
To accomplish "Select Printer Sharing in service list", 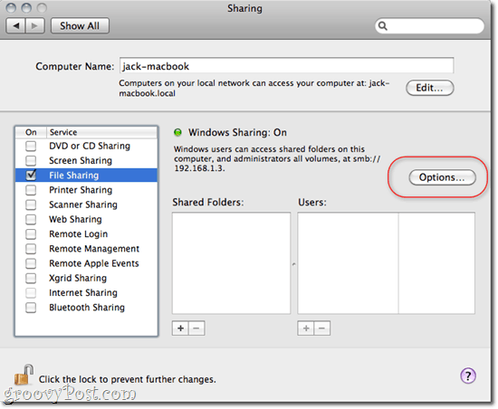I will tap(86, 190).
